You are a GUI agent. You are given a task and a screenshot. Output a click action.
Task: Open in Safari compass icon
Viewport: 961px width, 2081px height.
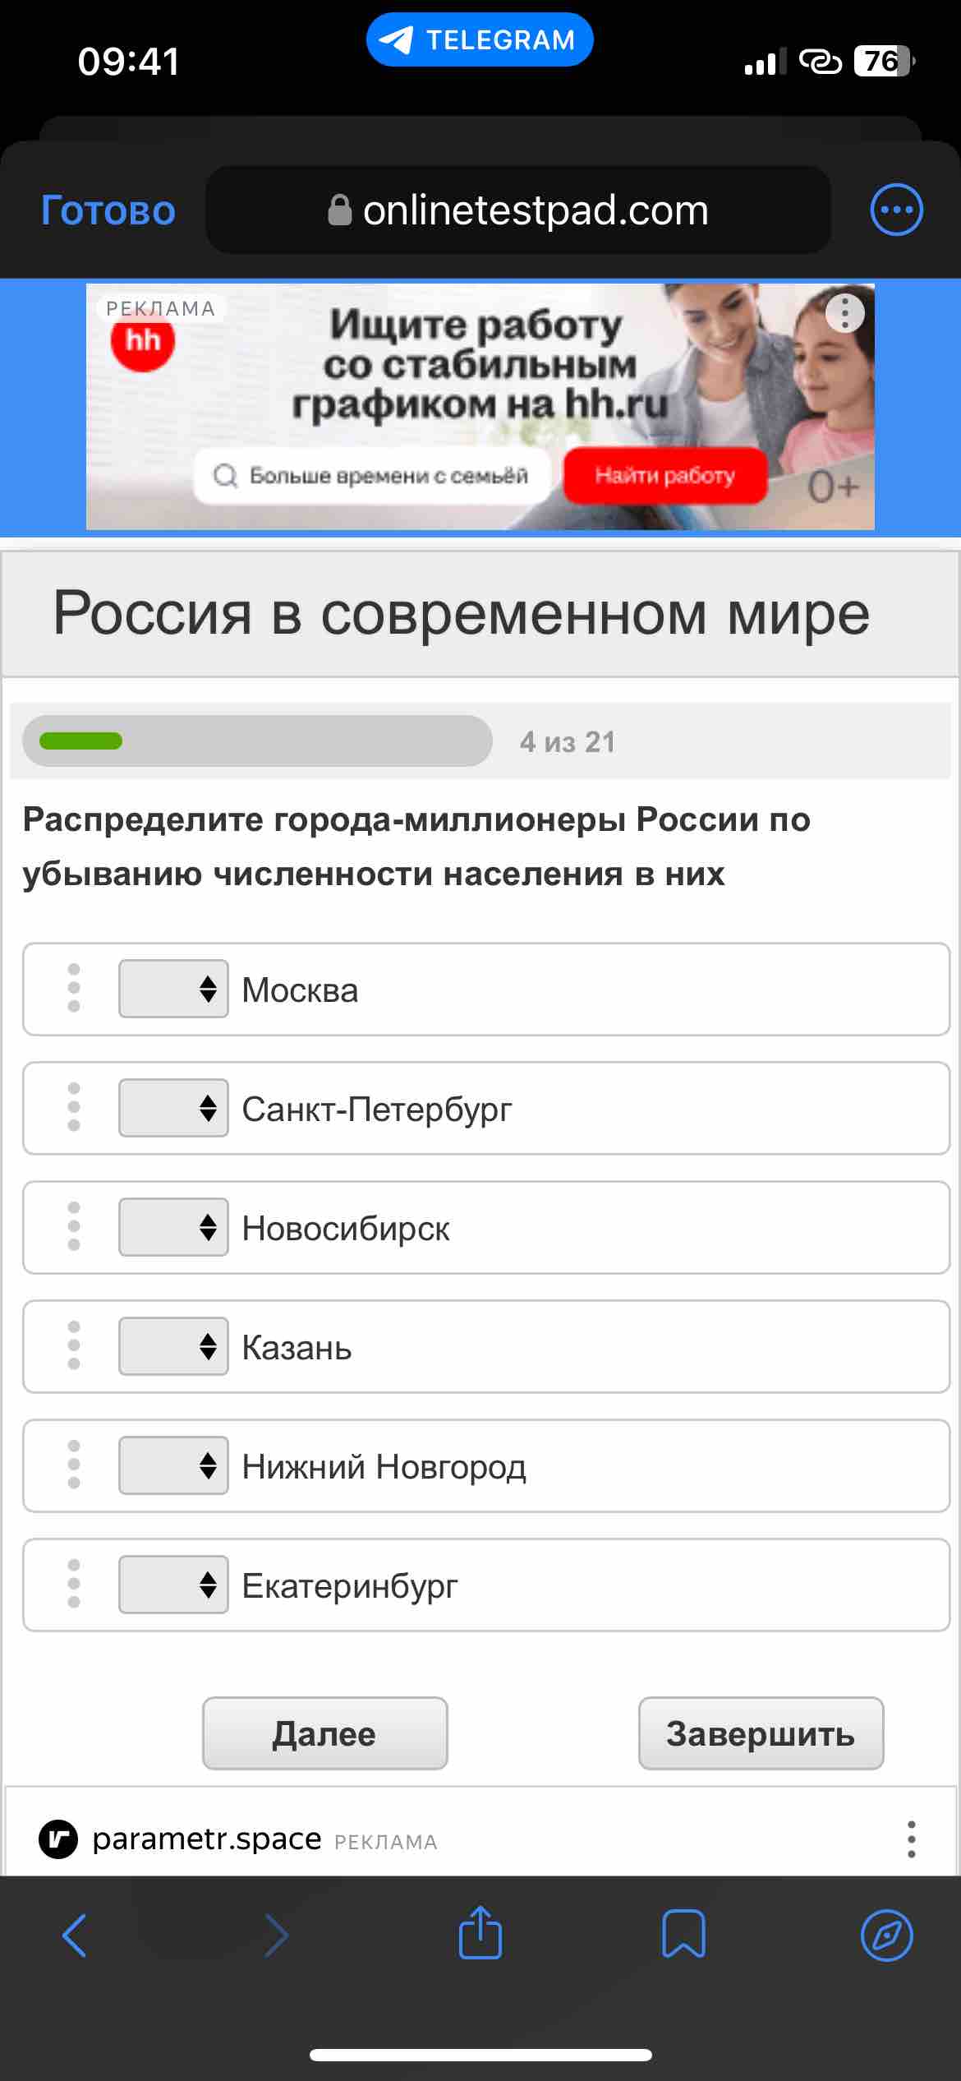[x=887, y=1936]
